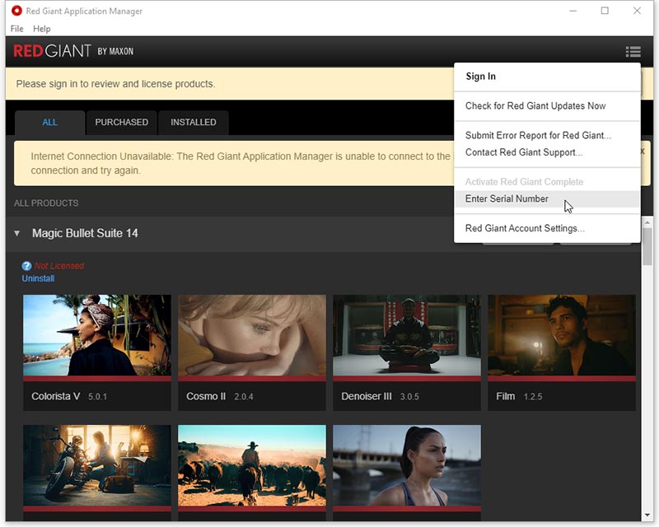Click the vertical scrollbar thumb
Image resolution: width=659 pixels, height=527 pixels.
click(x=647, y=247)
